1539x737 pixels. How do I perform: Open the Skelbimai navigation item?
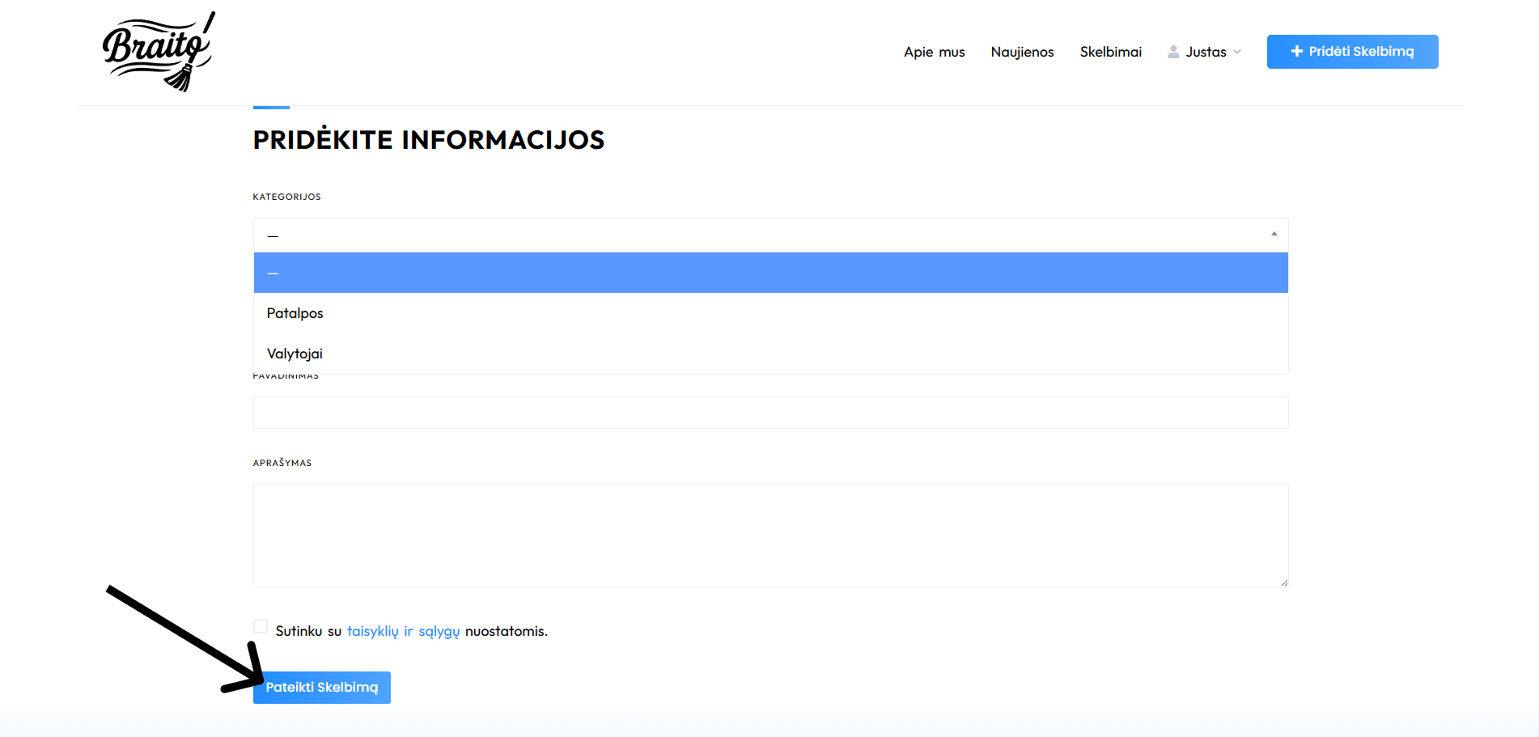[1110, 52]
